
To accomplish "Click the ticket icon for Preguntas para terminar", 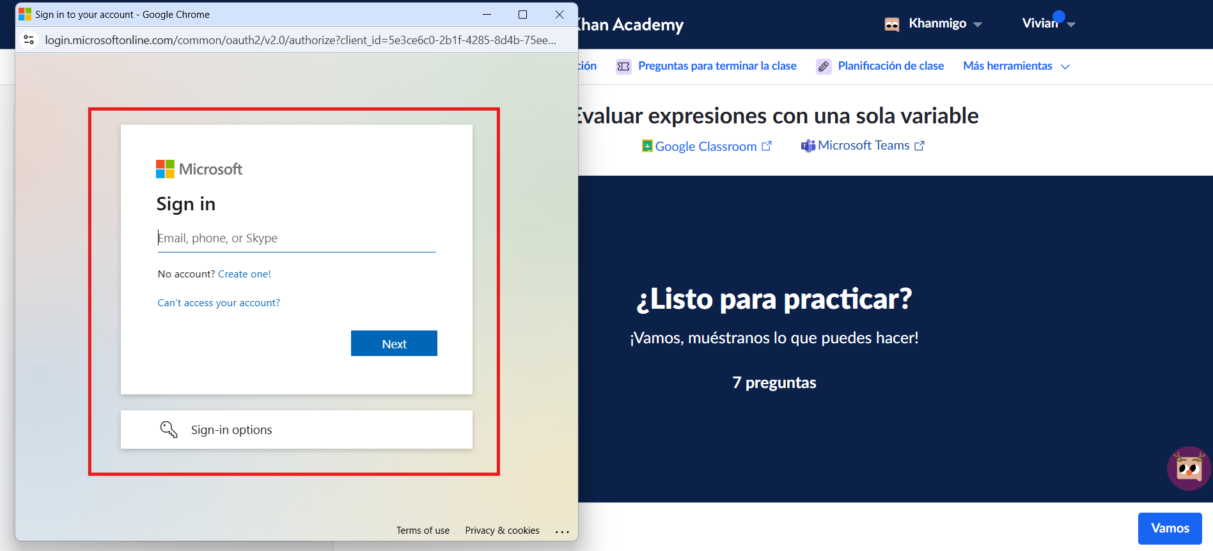I will (623, 66).
